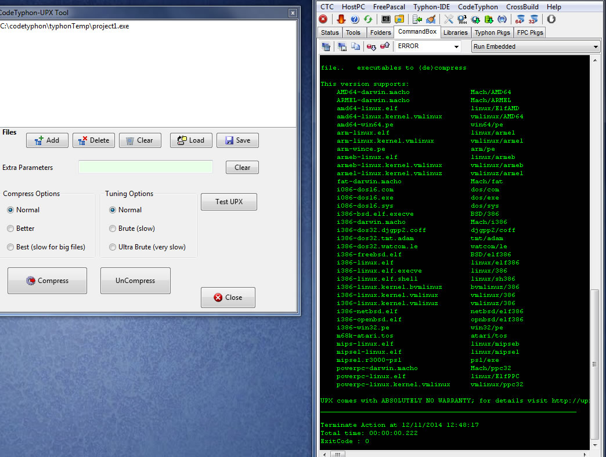Open the Help menu
This screenshot has width=606, height=457.
click(554, 7)
